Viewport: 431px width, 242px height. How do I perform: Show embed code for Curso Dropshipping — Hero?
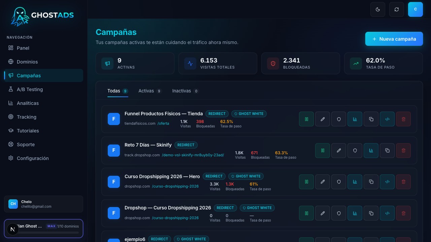[x=387, y=182]
